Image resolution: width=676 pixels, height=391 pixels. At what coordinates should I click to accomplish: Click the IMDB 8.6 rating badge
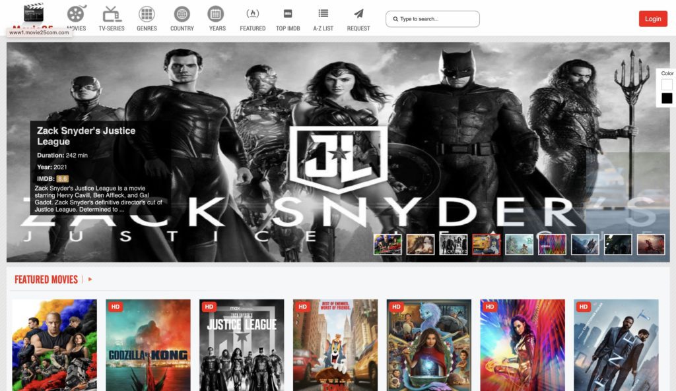[x=63, y=179]
